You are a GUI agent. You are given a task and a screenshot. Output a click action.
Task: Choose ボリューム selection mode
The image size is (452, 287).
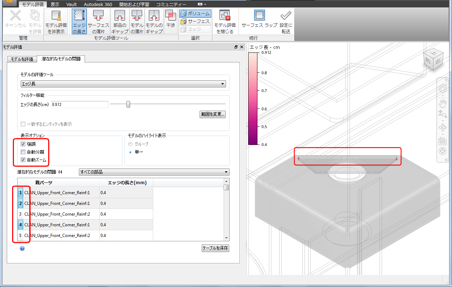tap(195, 14)
